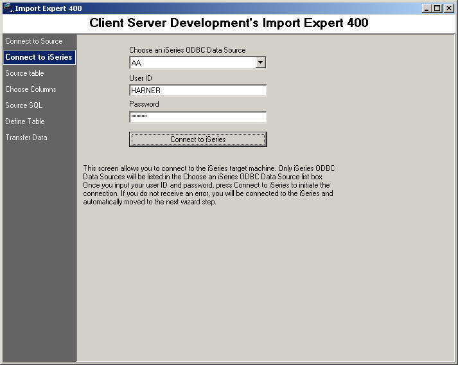Open the Connect to Source step
The height and width of the screenshot is (365, 458).
[34, 41]
